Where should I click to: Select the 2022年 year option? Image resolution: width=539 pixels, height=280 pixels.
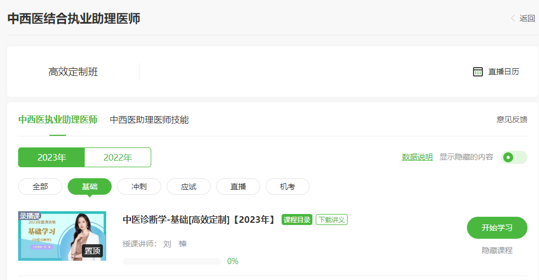118,157
